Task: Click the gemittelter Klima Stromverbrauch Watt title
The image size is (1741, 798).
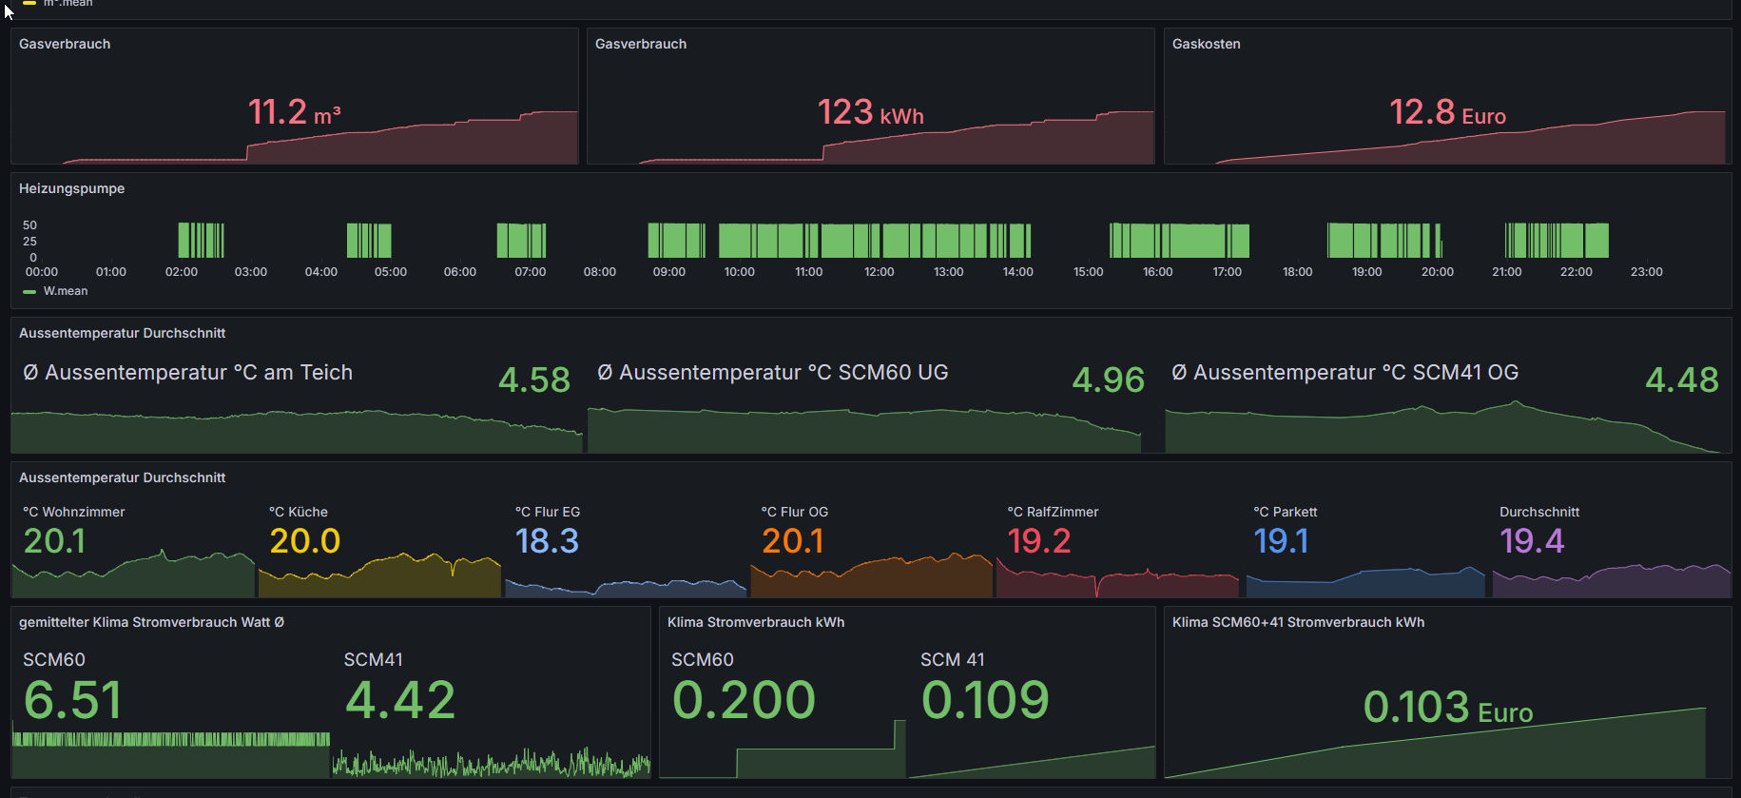Action: tap(151, 622)
